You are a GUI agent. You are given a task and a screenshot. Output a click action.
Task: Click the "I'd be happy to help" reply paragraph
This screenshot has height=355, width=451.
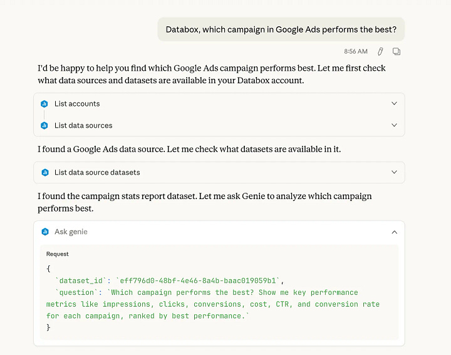pyautogui.click(x=211, y=74)
